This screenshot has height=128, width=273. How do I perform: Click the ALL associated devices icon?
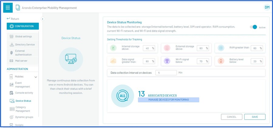[x=123, y=96]
